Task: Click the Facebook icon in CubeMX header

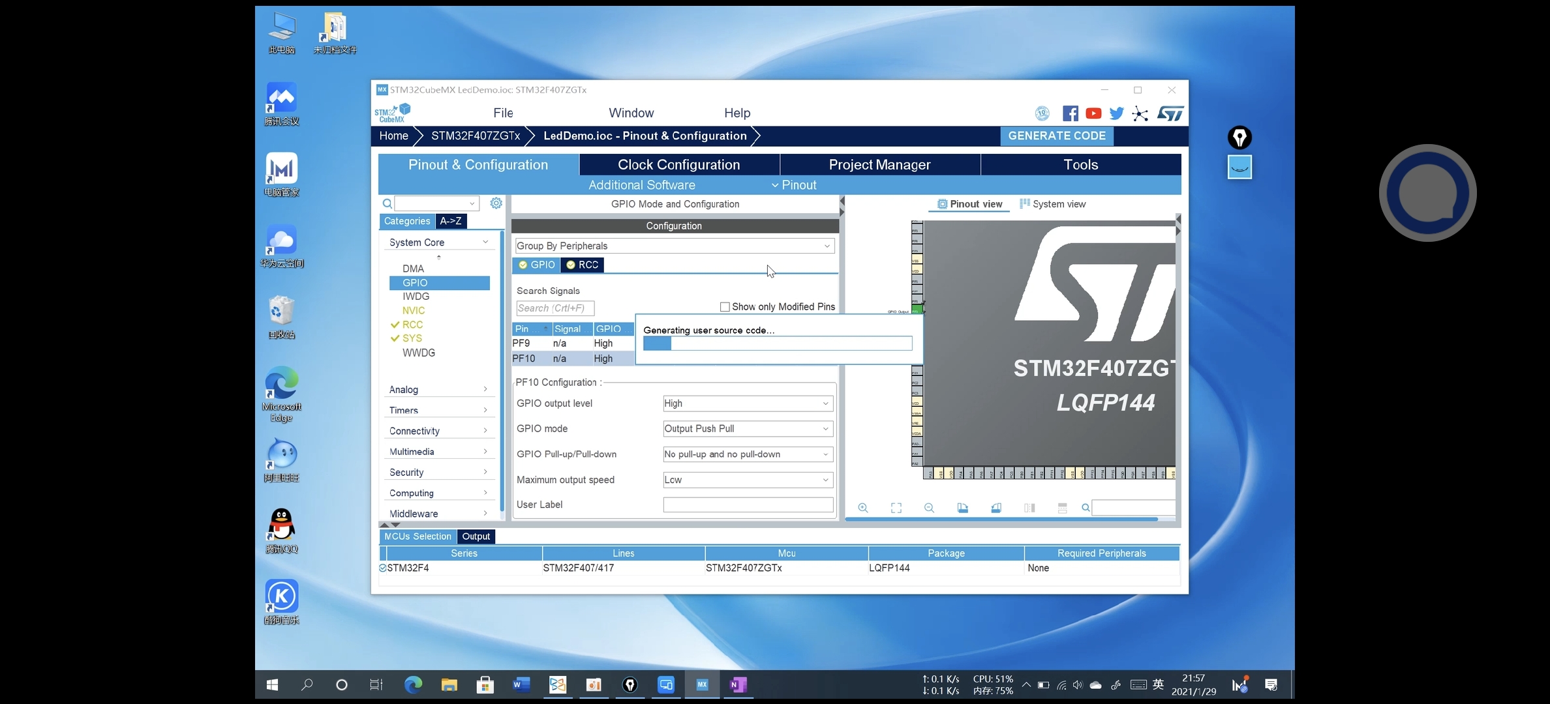Action: tap(1070, 113)
